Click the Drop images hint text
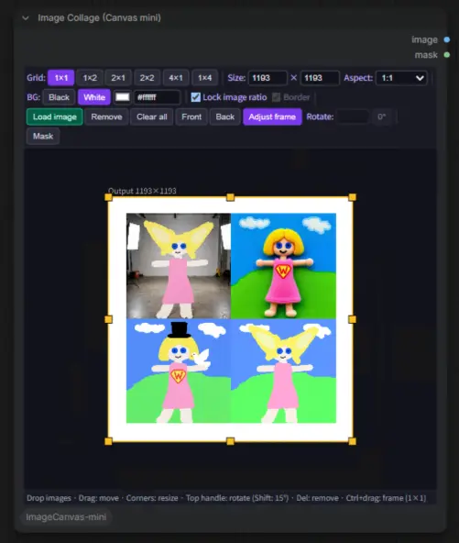 49,498
